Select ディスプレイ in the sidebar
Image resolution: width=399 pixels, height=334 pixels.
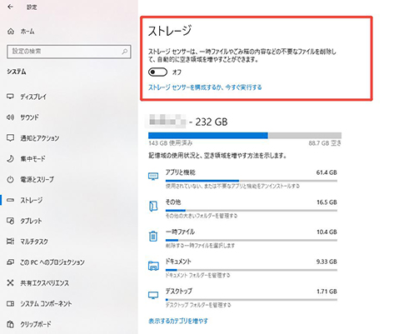pyautogui.click(x=33, y=97)
